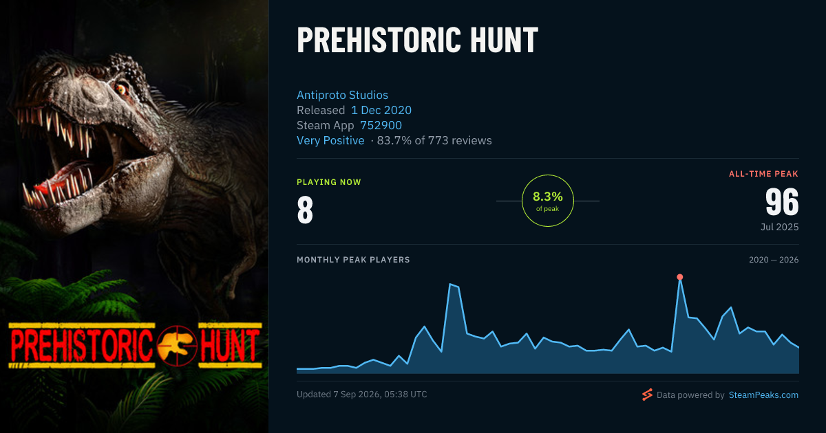Screen dimensions: 826x433
Task: Click the 2021 spike on player chart
Action: [x=454, y=285]
